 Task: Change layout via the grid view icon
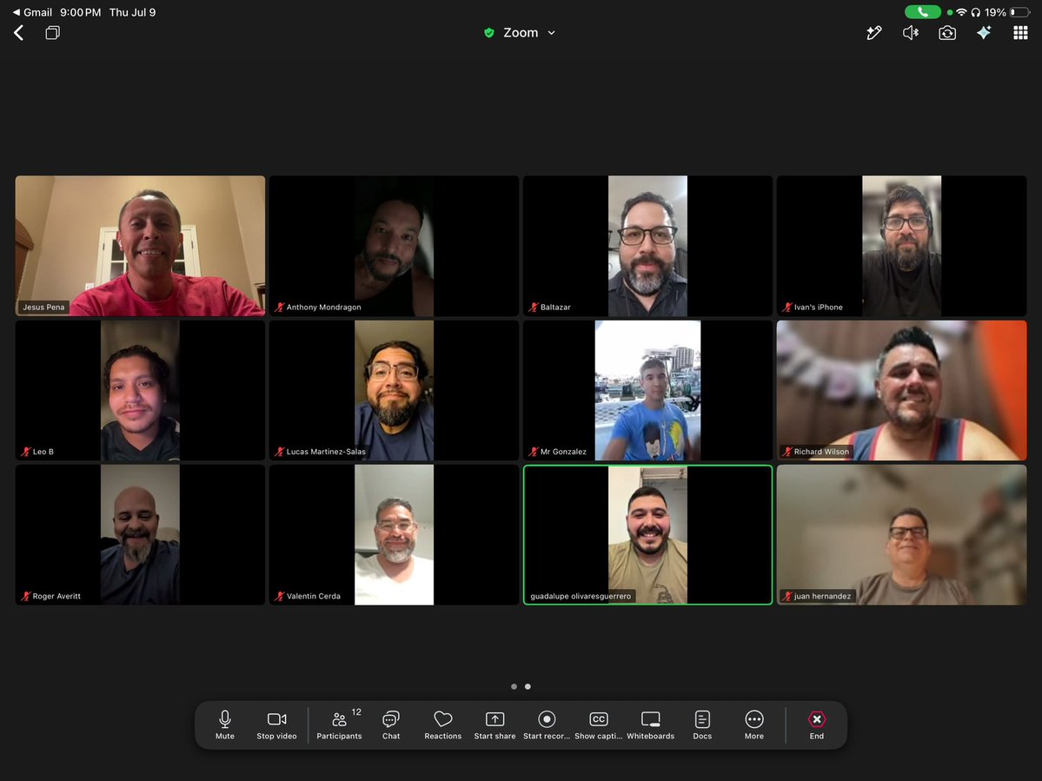pyautogui.click(x=1021, y=32)
